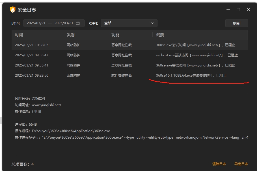257x171 pixels.
Task: Expand the 类别 dropdown showing 全部
Action: point(129,23)
